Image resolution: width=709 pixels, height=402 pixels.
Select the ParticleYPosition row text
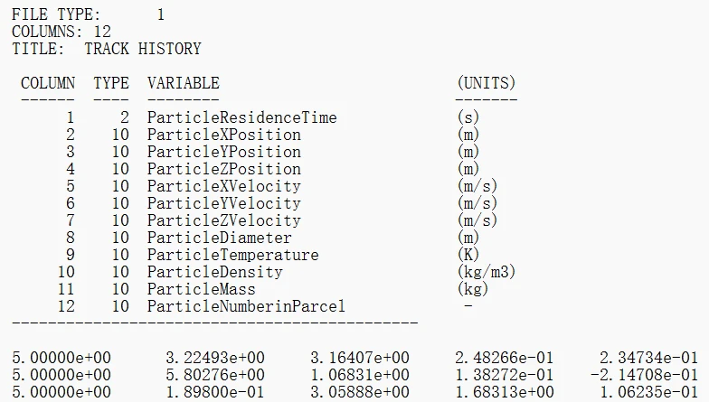coord(224,152)
